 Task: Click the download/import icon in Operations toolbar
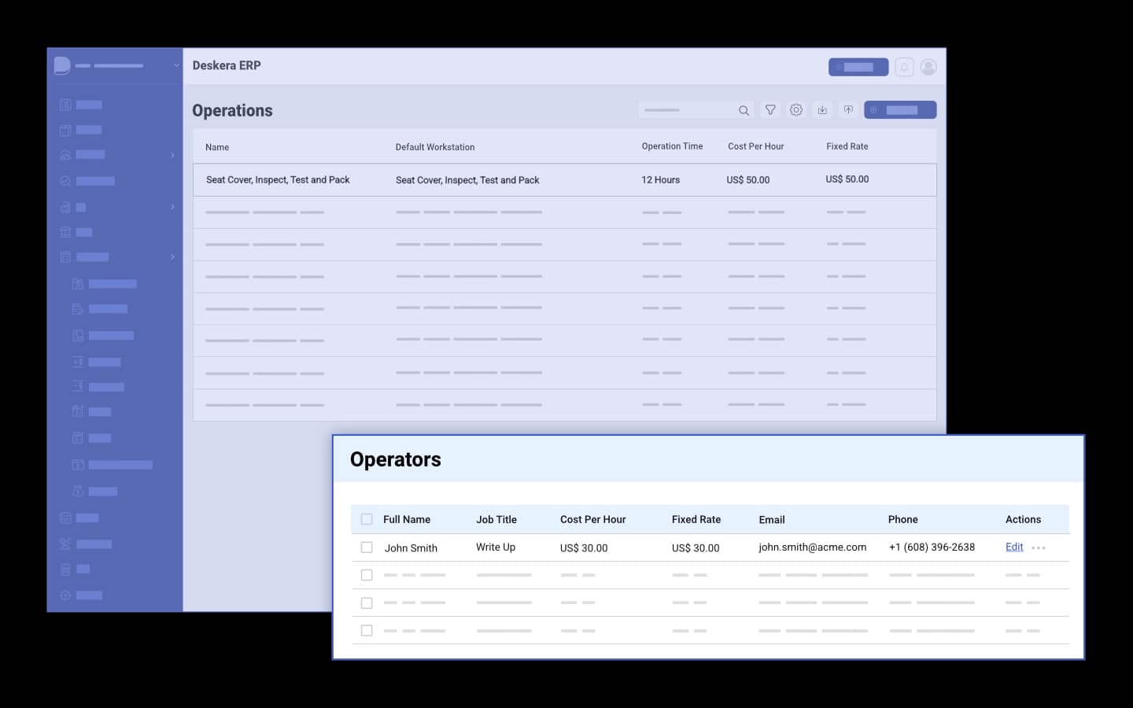(x=822, y=110)
